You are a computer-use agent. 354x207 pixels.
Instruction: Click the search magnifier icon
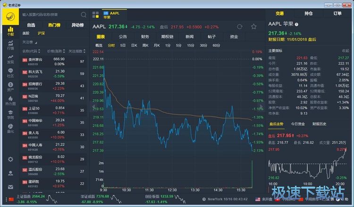[x=84, y=15]
